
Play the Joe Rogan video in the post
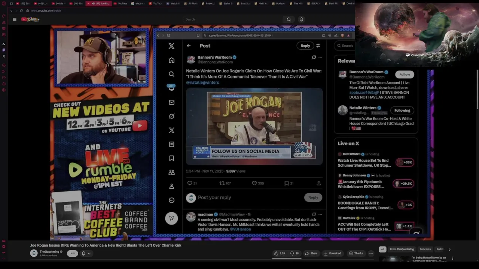click(254, 126)
